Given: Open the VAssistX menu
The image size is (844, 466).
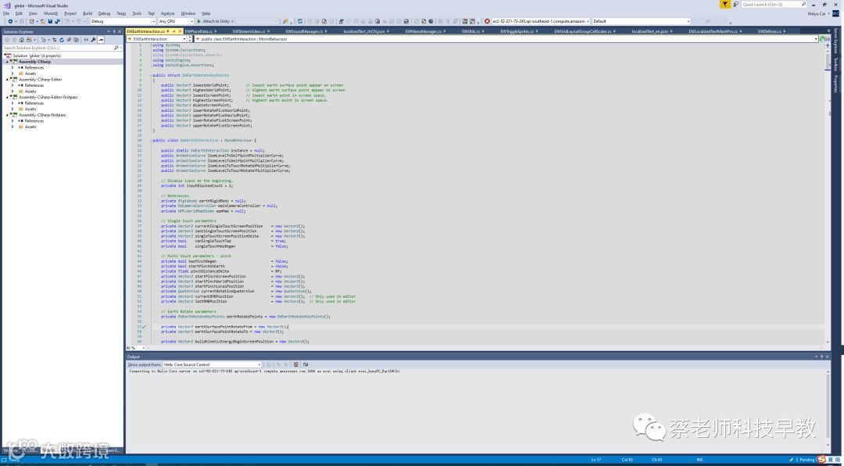Looking at the screenshot, I should tap(51, 13).
